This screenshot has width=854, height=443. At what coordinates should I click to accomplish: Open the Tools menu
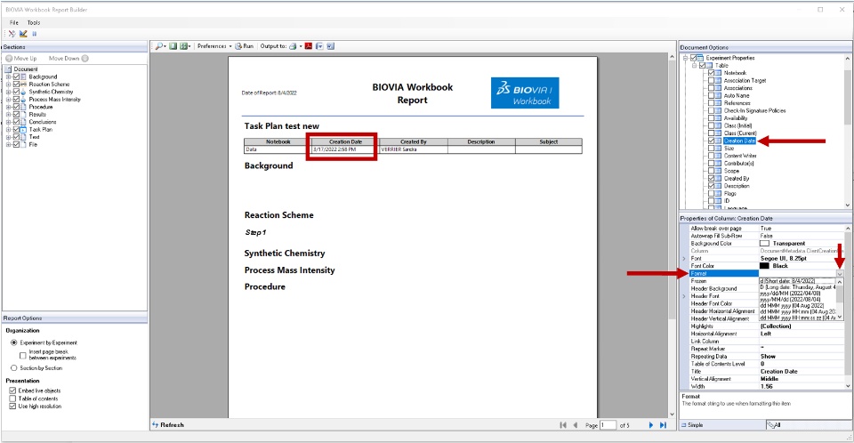[34, 23]
